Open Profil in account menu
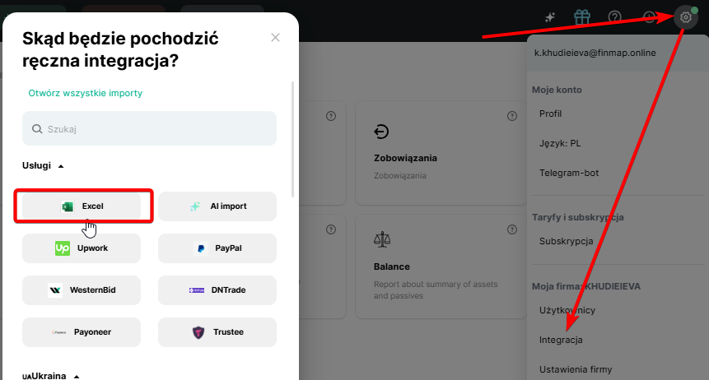 (x=550, y=114)
